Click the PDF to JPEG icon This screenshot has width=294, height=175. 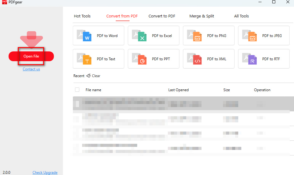pyautogui.click(x=249, y=35)
